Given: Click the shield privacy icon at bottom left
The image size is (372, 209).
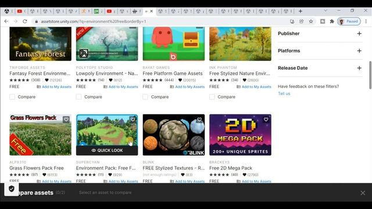Looking at the screenshot, I should pyautogui.click(x=12, y=189).
